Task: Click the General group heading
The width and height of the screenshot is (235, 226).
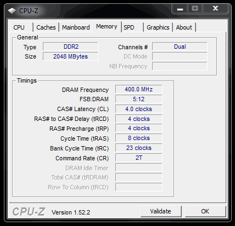Action: tap(27, 37)
